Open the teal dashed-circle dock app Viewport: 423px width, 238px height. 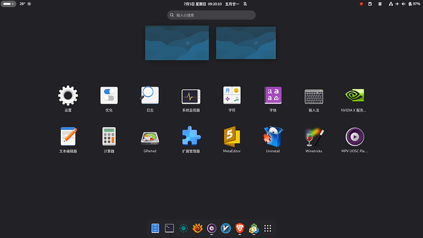pyautogui.click(x=183, y=228)
